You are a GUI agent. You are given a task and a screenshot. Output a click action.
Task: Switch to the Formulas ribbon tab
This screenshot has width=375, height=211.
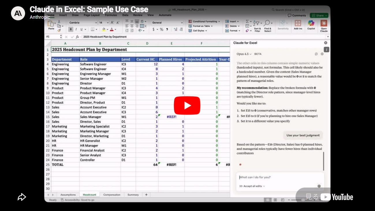(111, 15)
